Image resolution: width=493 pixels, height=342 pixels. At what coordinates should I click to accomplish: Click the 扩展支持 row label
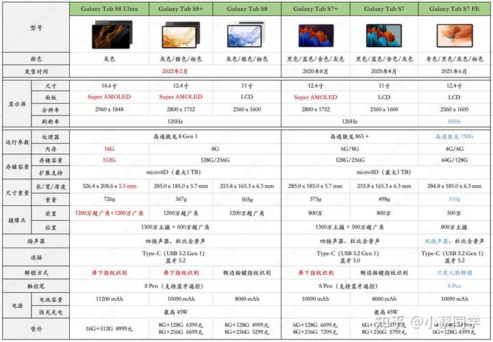pos(50,173)
